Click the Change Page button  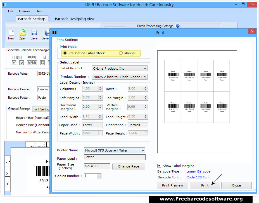[129, 166]
